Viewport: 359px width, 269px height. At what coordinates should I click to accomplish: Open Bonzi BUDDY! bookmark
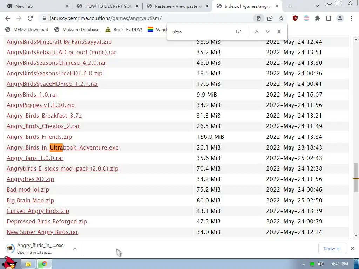124,29
